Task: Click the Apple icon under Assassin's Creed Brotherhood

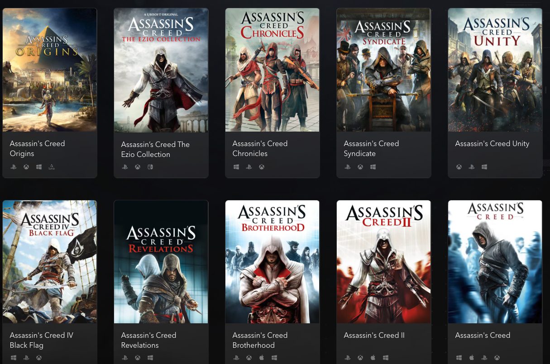Action: click(262, 358)
